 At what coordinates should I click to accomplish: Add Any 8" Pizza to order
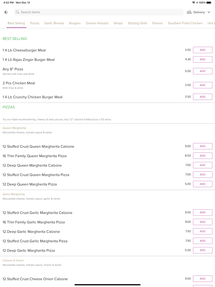pyautogui.click(x=202, y=71)
